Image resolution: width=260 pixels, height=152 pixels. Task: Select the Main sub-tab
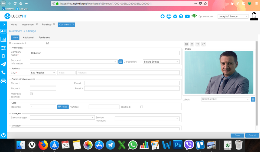coord(15,38)
